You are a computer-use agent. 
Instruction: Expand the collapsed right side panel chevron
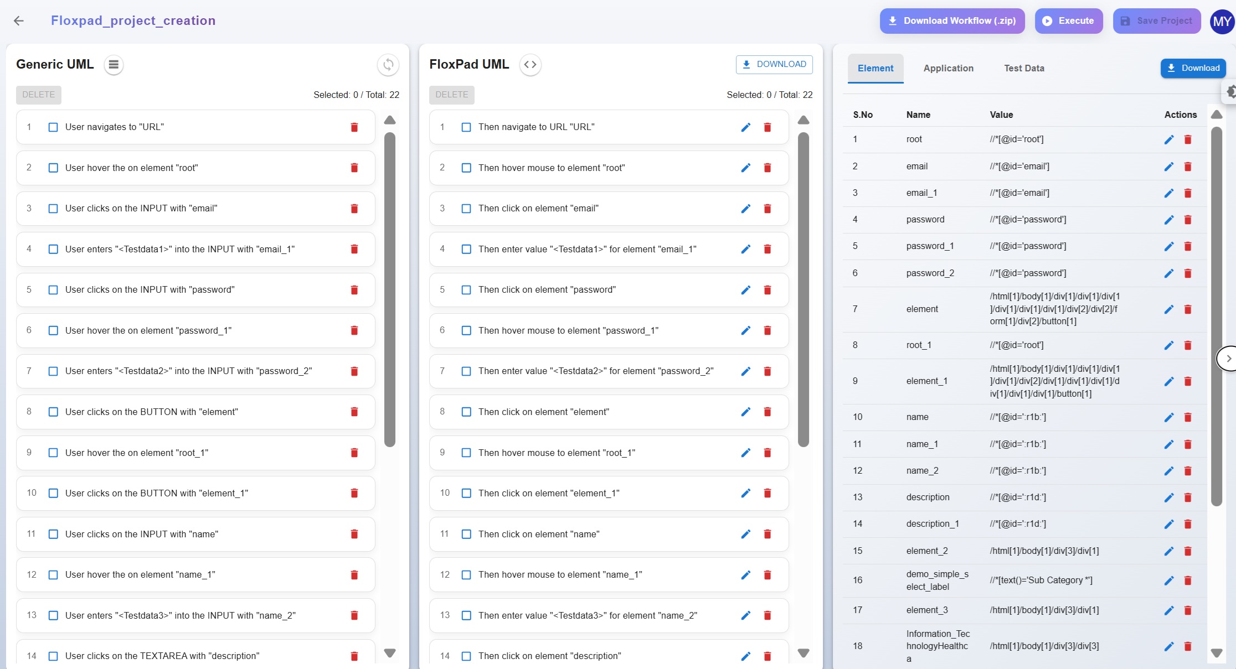1228,359
